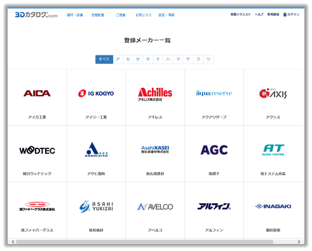312x251 pixels.
Task: Click the horizontal scrollbar right arrow
Action: pos(299,241)
